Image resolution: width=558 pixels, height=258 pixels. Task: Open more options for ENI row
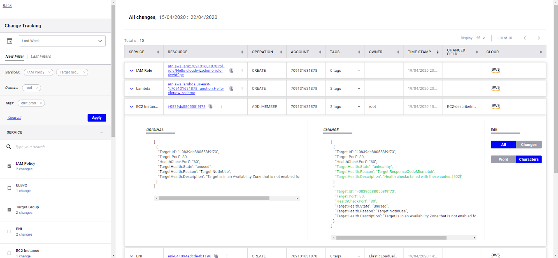tap(227, 256)
